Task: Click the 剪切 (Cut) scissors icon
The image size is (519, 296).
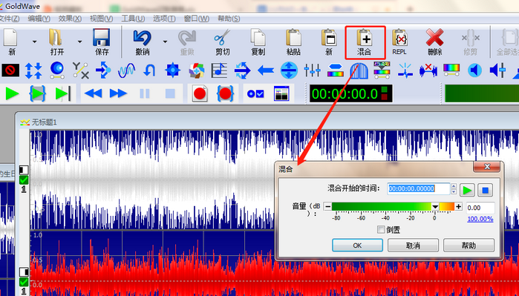Action: tap(222, 42)
